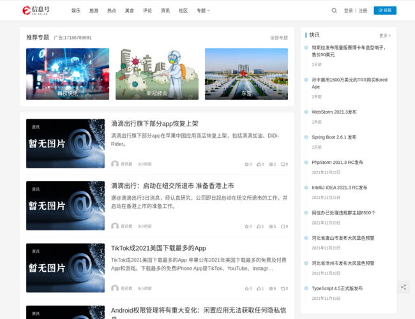Open news 网信办已处理违规群主超6500个
The height and width of the screenshot is (319, 415).
[343, 212]
